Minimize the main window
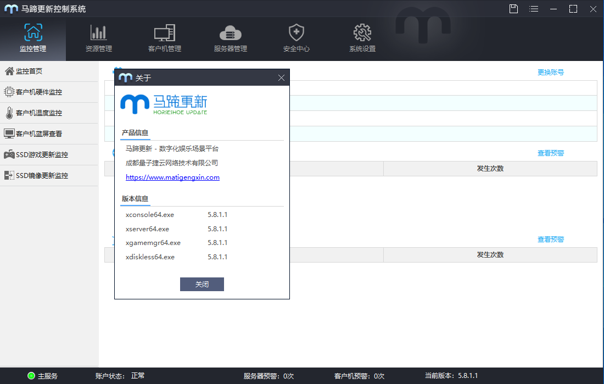Viewport: 604px width, 384px height. [x=553, y=9]
